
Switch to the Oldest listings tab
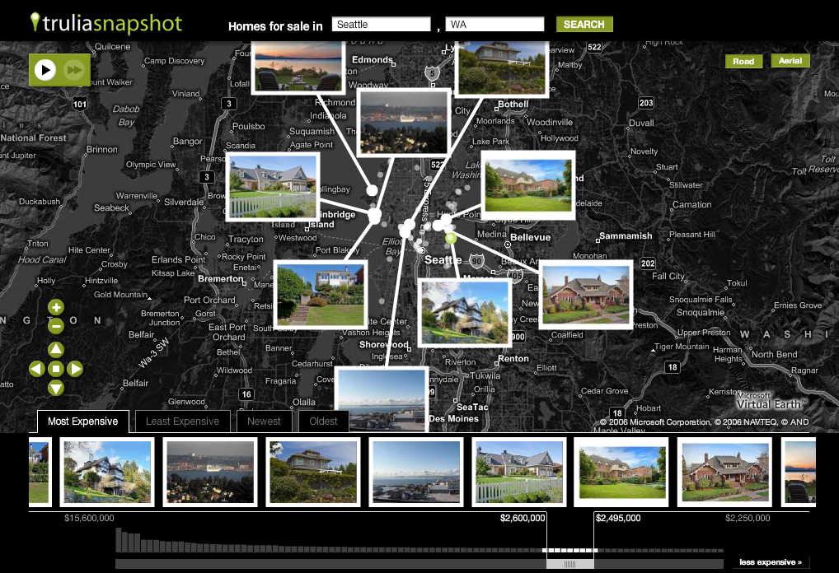[x=322, y=421]
